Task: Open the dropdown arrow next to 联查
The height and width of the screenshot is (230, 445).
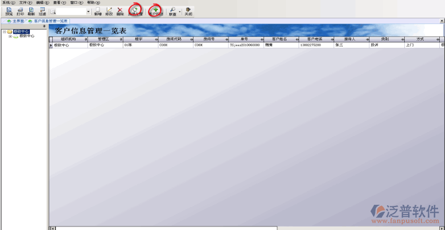Action: click(180, 11)
